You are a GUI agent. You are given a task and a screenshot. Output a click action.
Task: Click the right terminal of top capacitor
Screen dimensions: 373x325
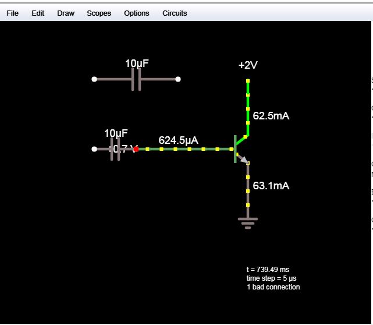click(x=178, y=79)
